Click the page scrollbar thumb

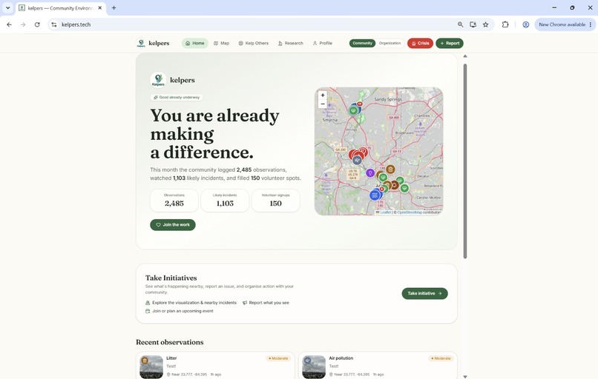click(465, 161)
